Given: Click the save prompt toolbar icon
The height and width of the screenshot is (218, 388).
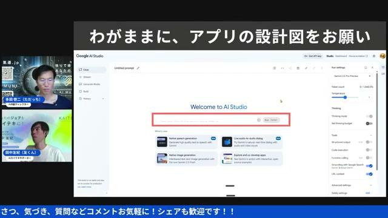Looking at the screenshot, I should coord(298,68).
